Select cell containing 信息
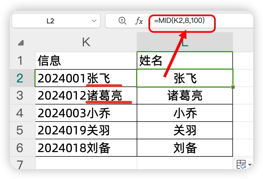 click(x=86, y=60)
